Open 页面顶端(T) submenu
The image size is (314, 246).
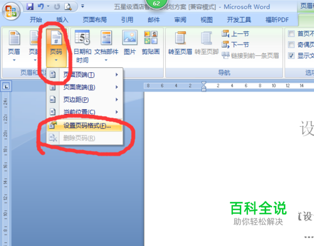point(85,75)
